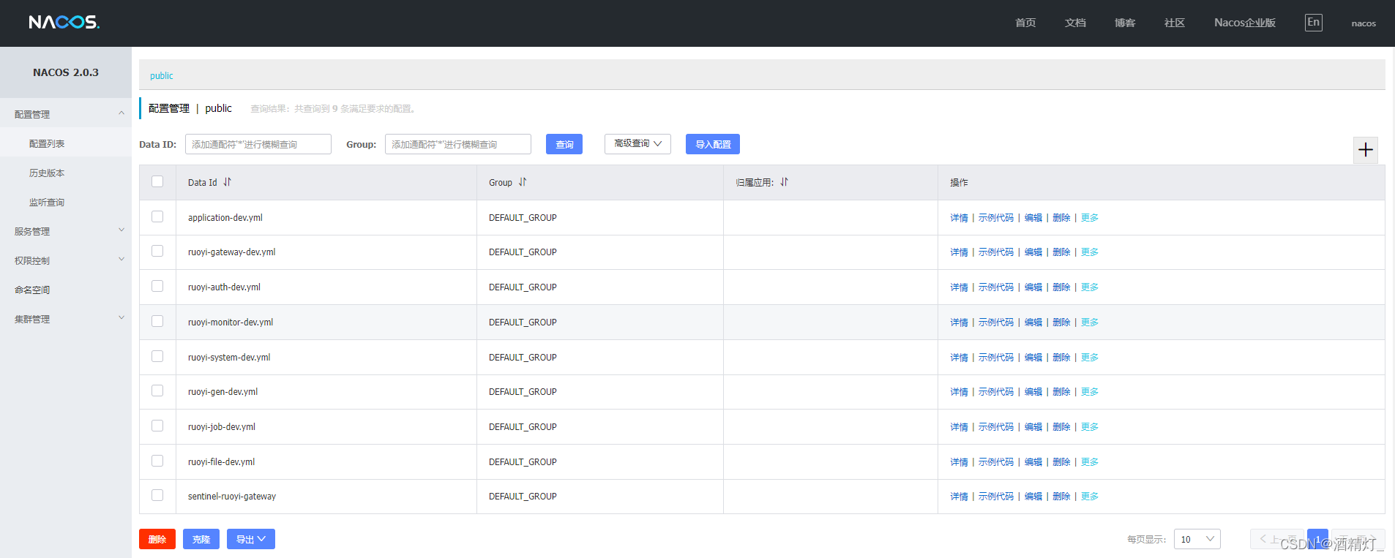Switch language with the En icon

point(1313,23)
